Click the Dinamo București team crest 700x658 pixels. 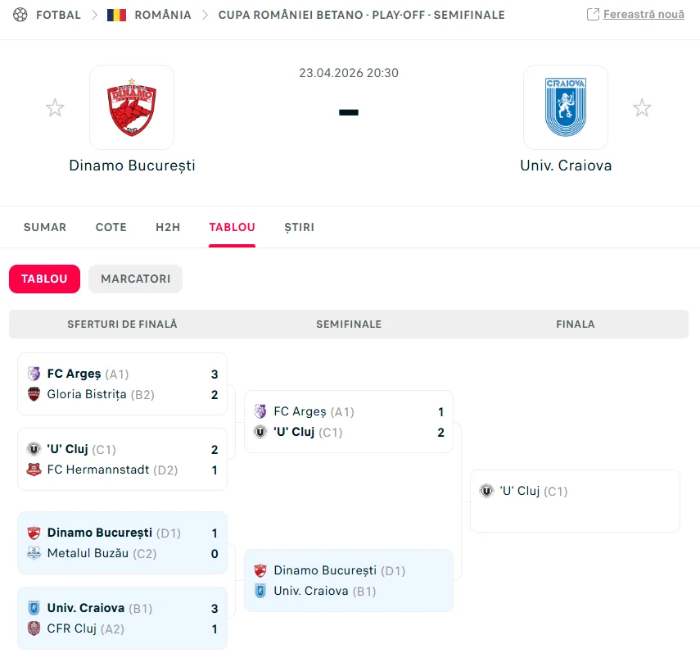(132, 107)
